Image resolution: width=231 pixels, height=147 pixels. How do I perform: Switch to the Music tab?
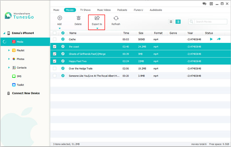click(x=56, y=10)
